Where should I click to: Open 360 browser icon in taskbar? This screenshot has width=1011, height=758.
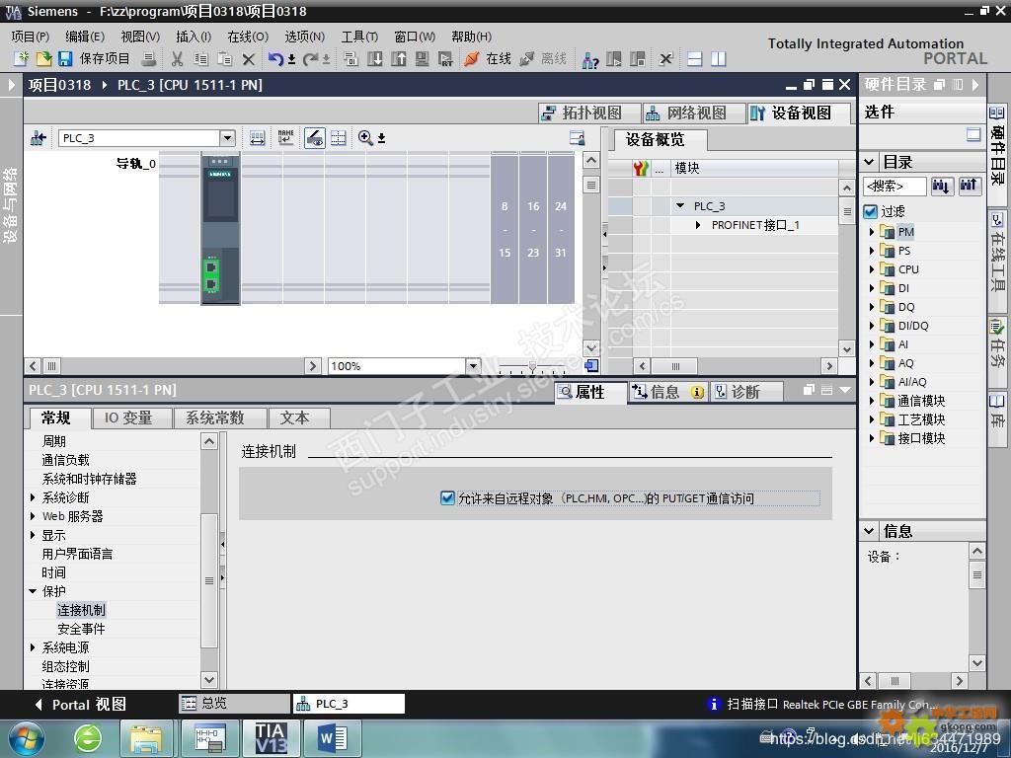pyautogui.click(x=88, y=738)
